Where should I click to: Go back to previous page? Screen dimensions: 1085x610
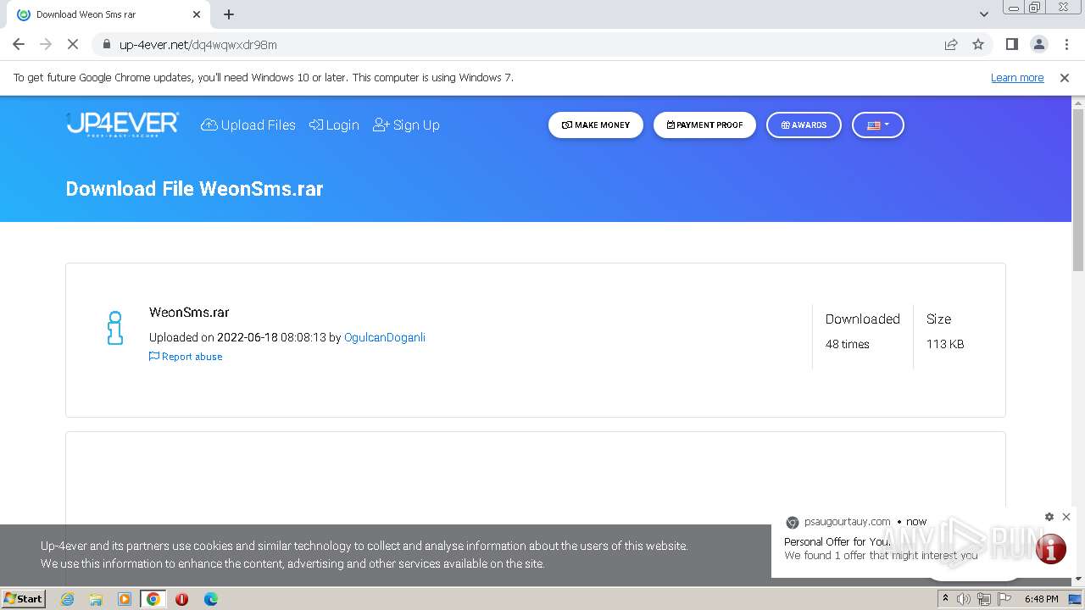(19, 44)
